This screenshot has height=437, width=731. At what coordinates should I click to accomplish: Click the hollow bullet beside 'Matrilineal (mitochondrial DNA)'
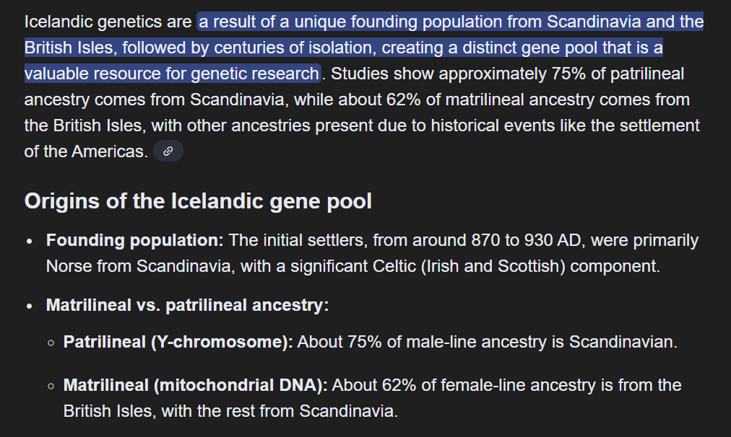[51, 386]
